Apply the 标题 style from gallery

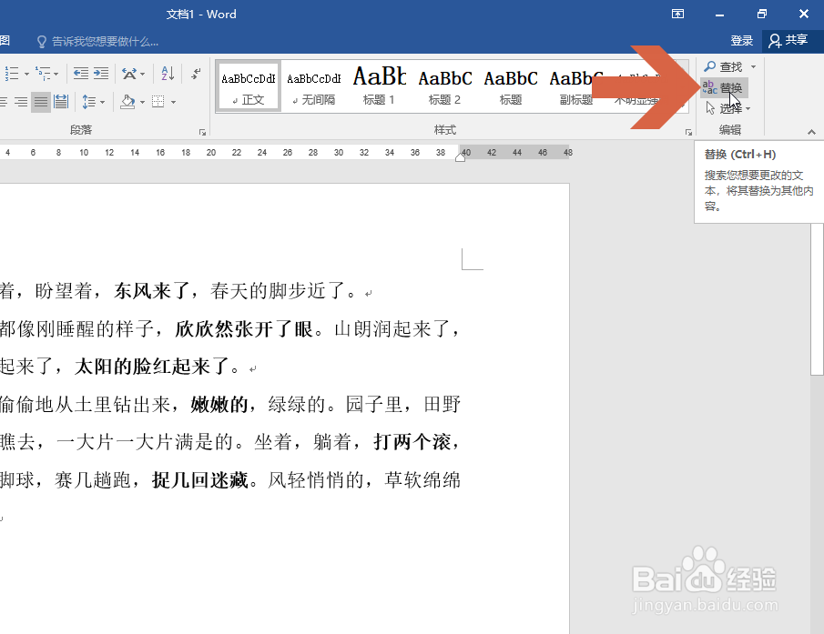510,86
